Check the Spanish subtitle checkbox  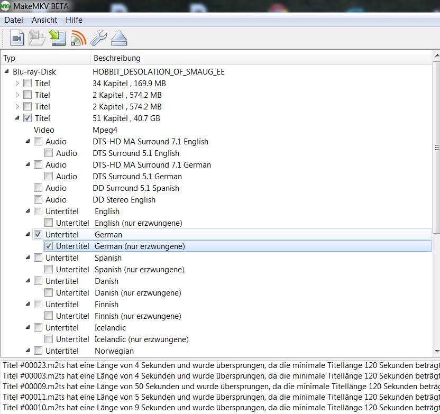pos(38,258)
